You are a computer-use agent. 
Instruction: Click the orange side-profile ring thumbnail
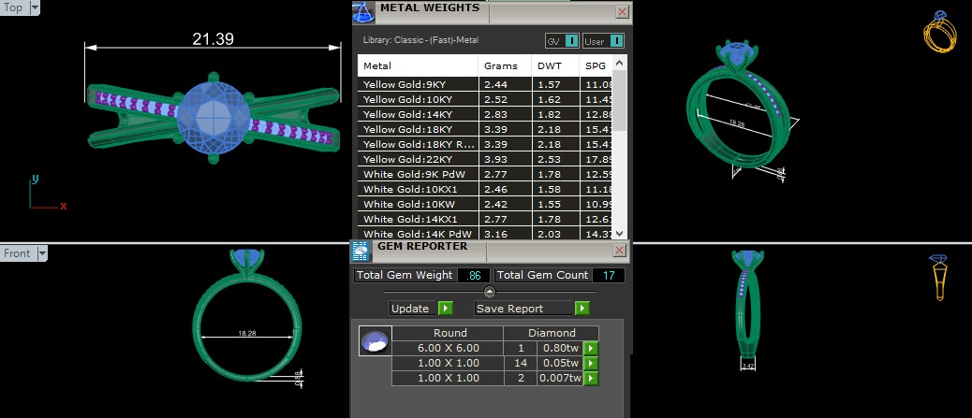[939, 277]
